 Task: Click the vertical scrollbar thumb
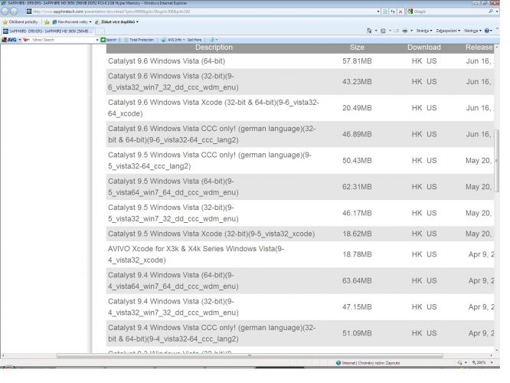(496, 162)
